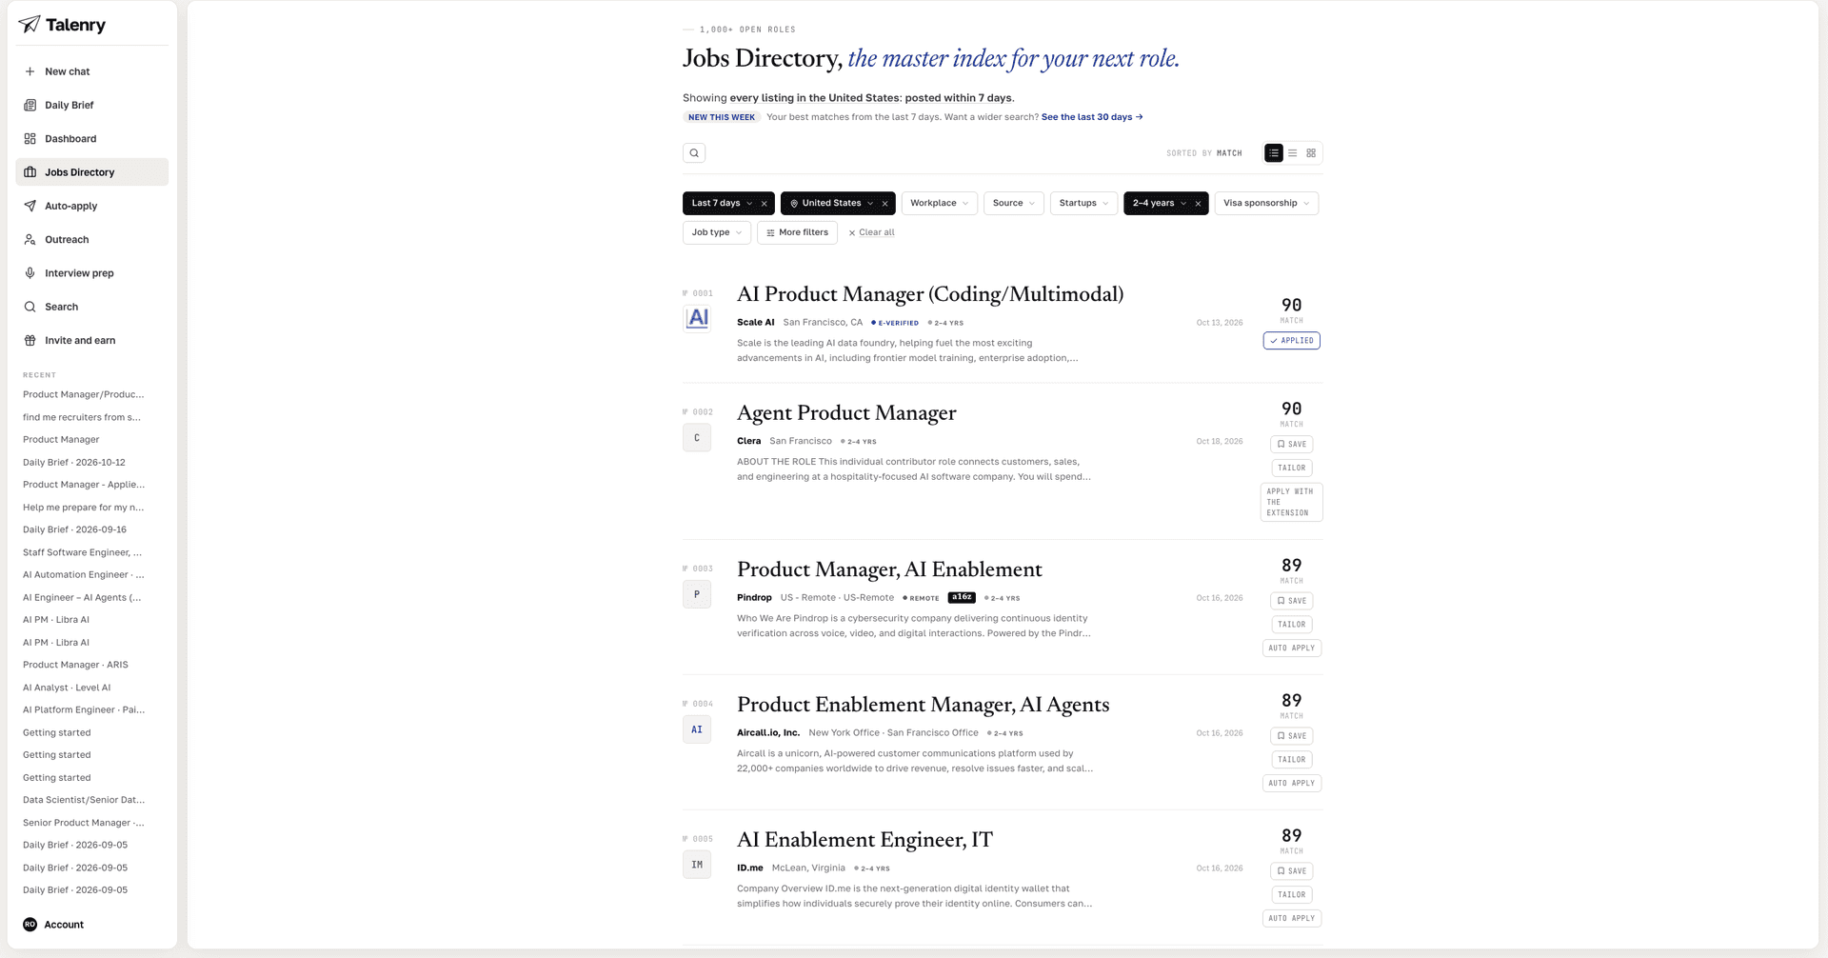1828x958 pixels.
Task: Open Interview prep
Action: [91, 273]
